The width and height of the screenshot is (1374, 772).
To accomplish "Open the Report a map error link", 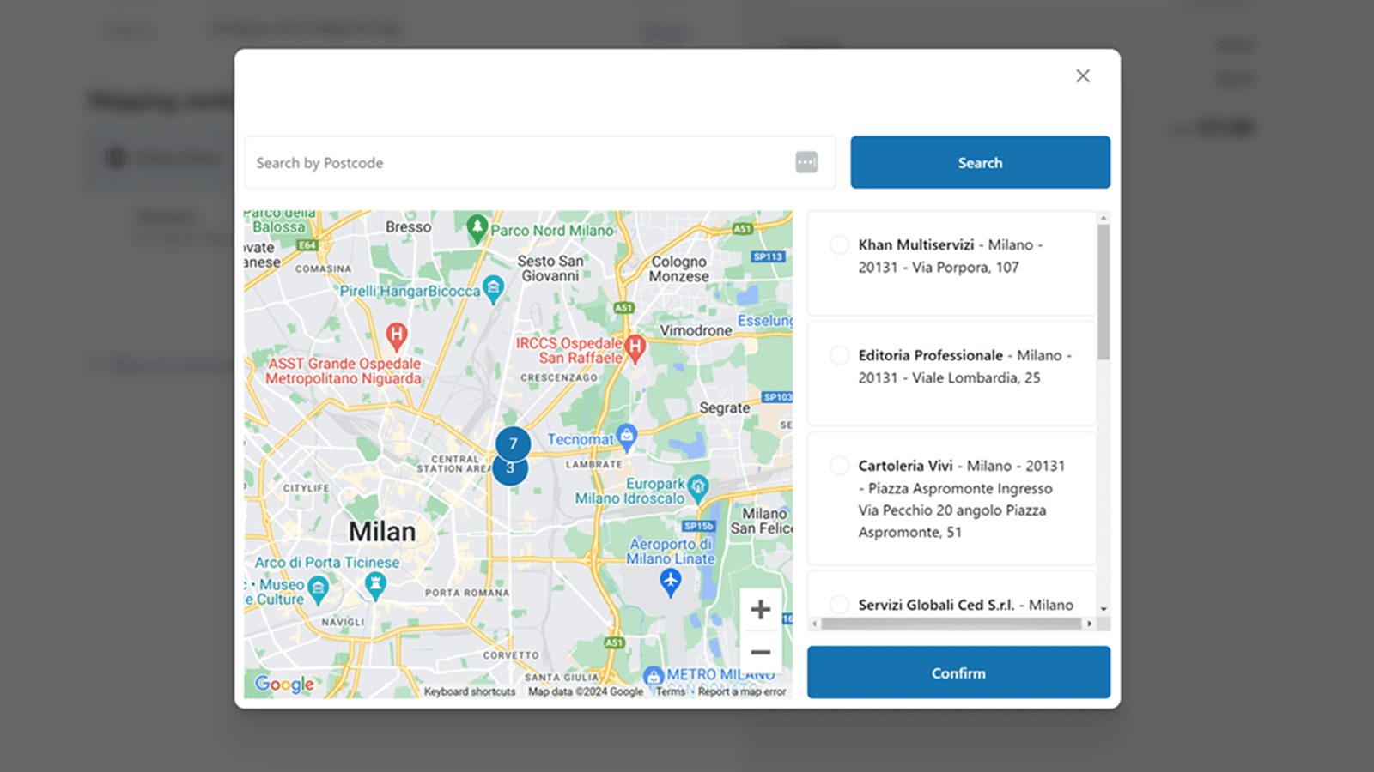I will coord(741,691).
